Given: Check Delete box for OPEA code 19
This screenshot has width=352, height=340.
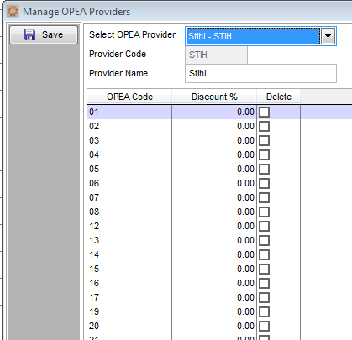Looking at the screenshot, I should pos(264,312).
